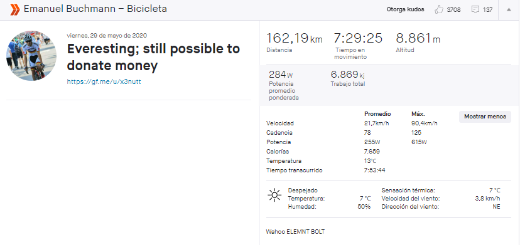Screen dimensions: 520x245
Task: Open the 3708 kudos count
Action: coord(453,10)
